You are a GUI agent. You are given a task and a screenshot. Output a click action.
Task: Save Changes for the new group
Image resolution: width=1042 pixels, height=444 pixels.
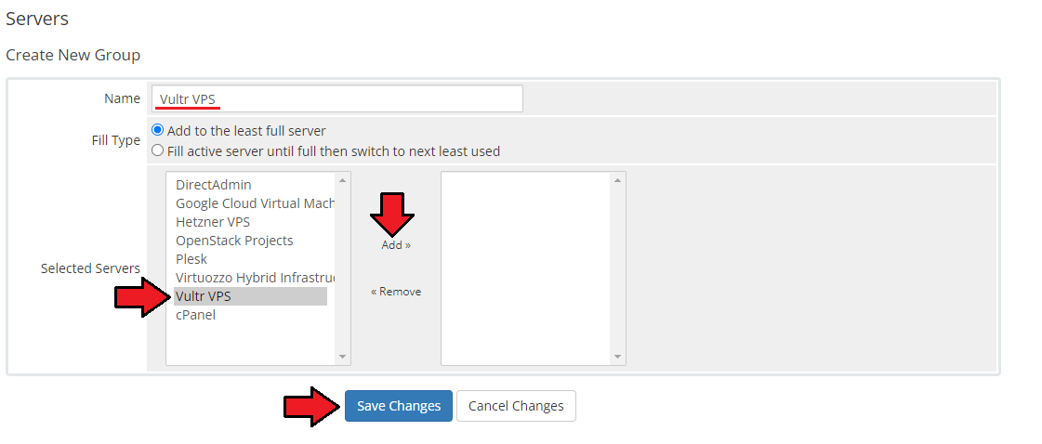pyautogui.click(x=399, y=406)
